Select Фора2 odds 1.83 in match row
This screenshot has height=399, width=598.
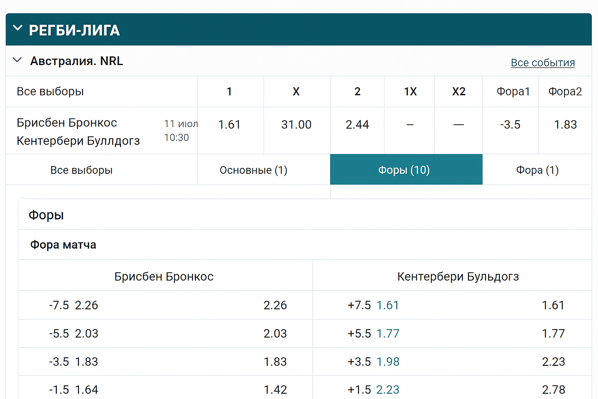[565, 125]
